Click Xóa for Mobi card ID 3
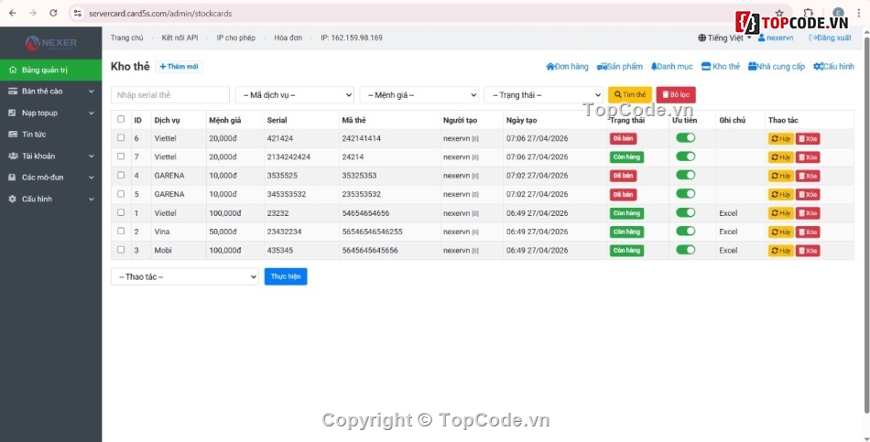Viewport: 870px width, 442px height. tap(808, 251)
